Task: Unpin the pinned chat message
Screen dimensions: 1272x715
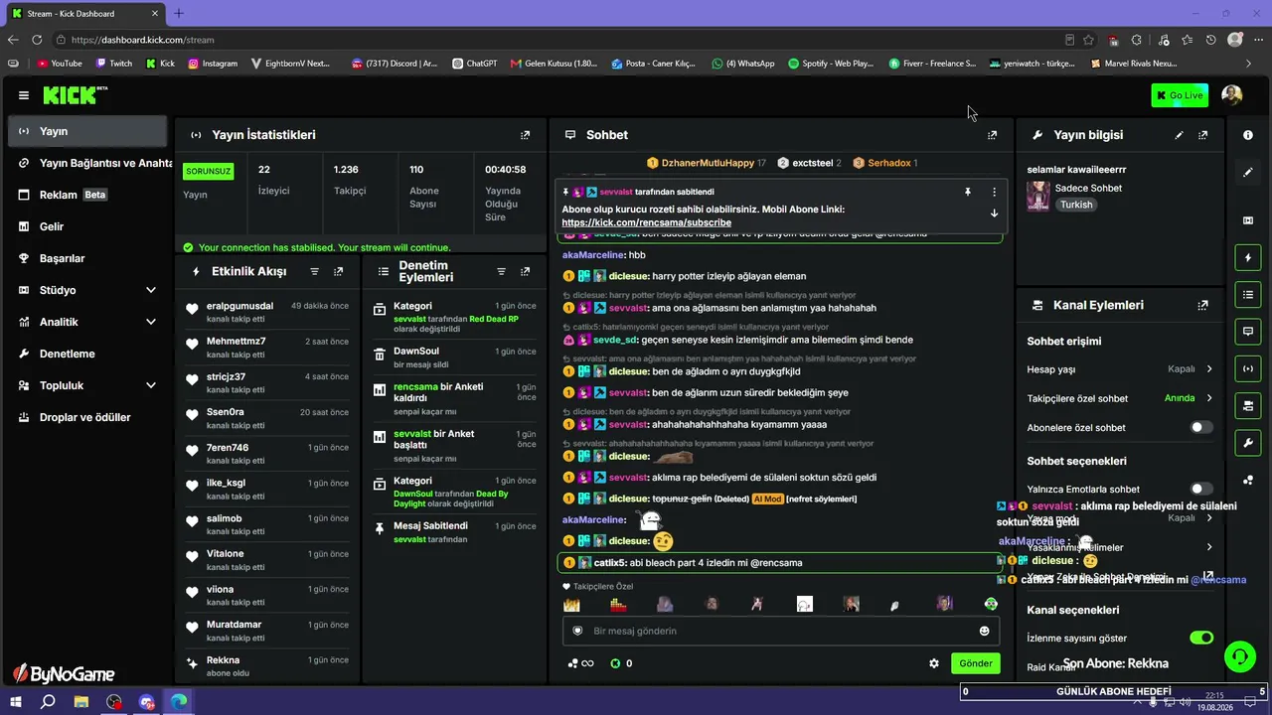Action: click(x=967, y=192)
